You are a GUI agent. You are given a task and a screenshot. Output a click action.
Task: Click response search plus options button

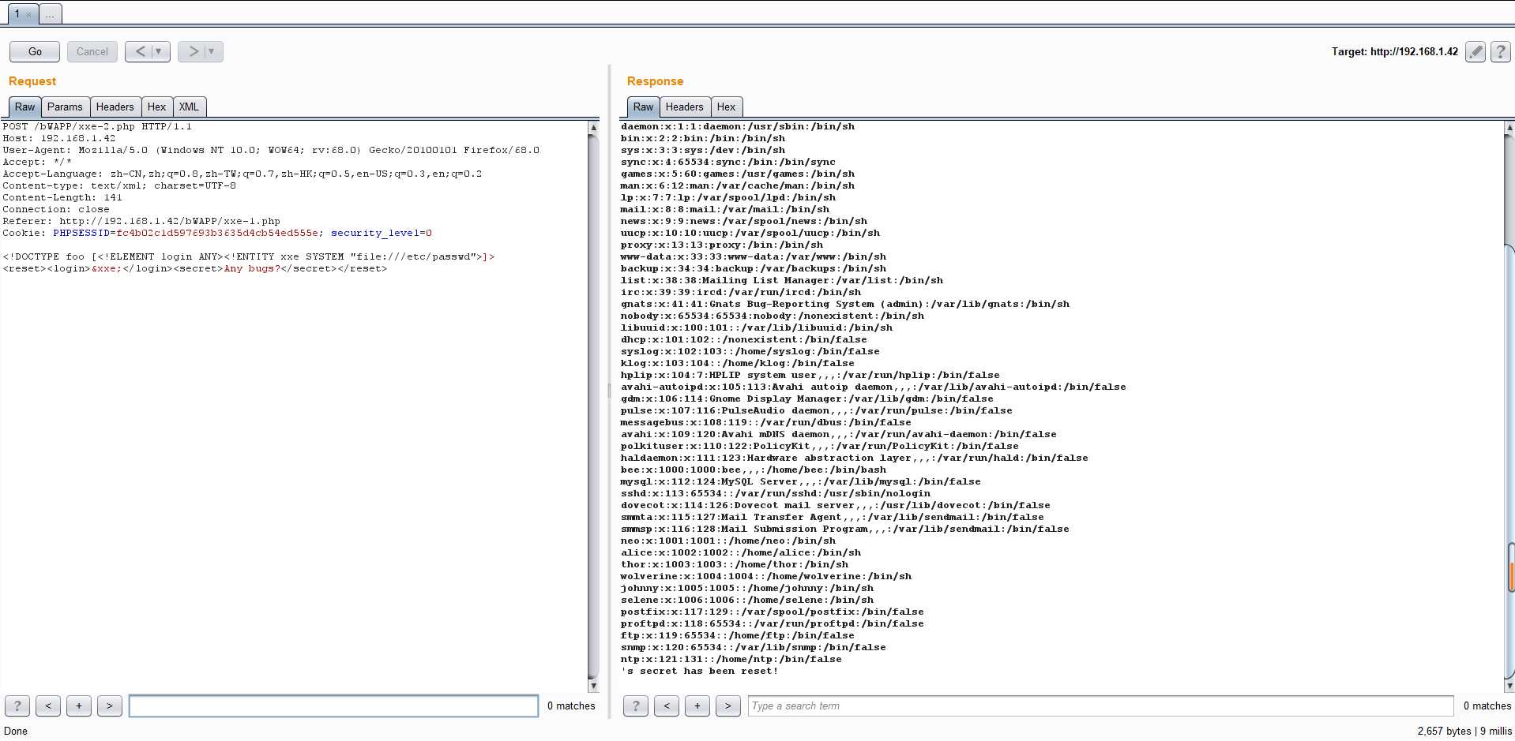[x=697, y=705]
